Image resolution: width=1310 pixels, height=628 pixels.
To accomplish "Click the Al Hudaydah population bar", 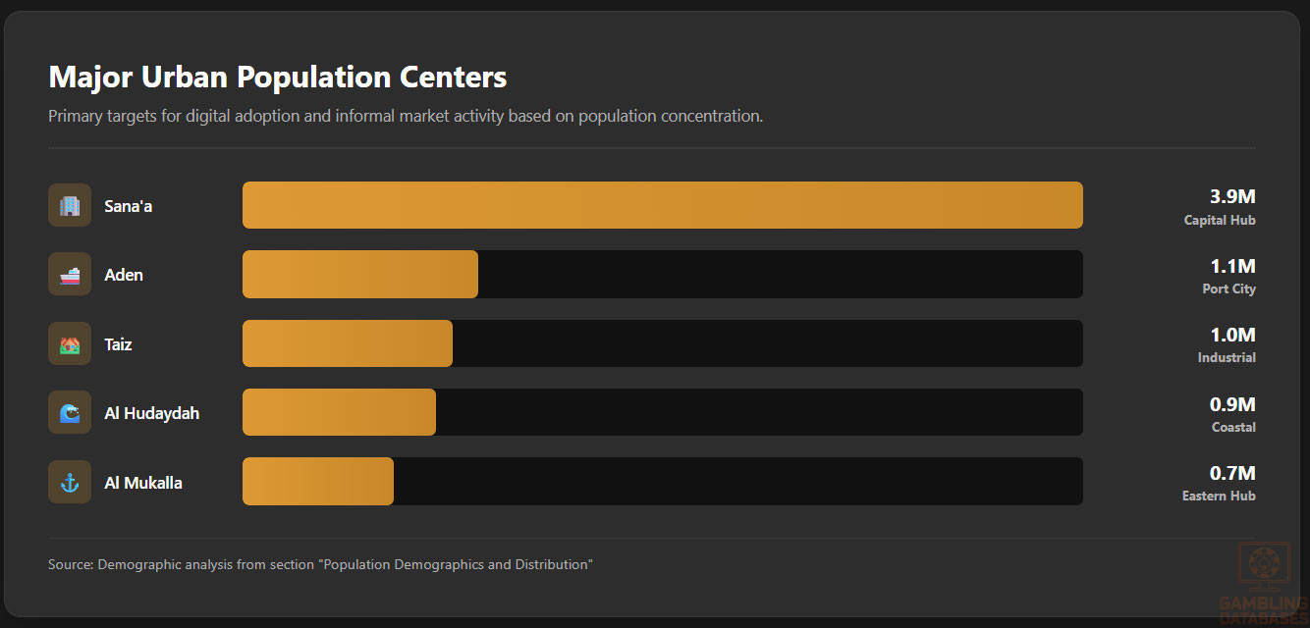I will tap(339, 413).
